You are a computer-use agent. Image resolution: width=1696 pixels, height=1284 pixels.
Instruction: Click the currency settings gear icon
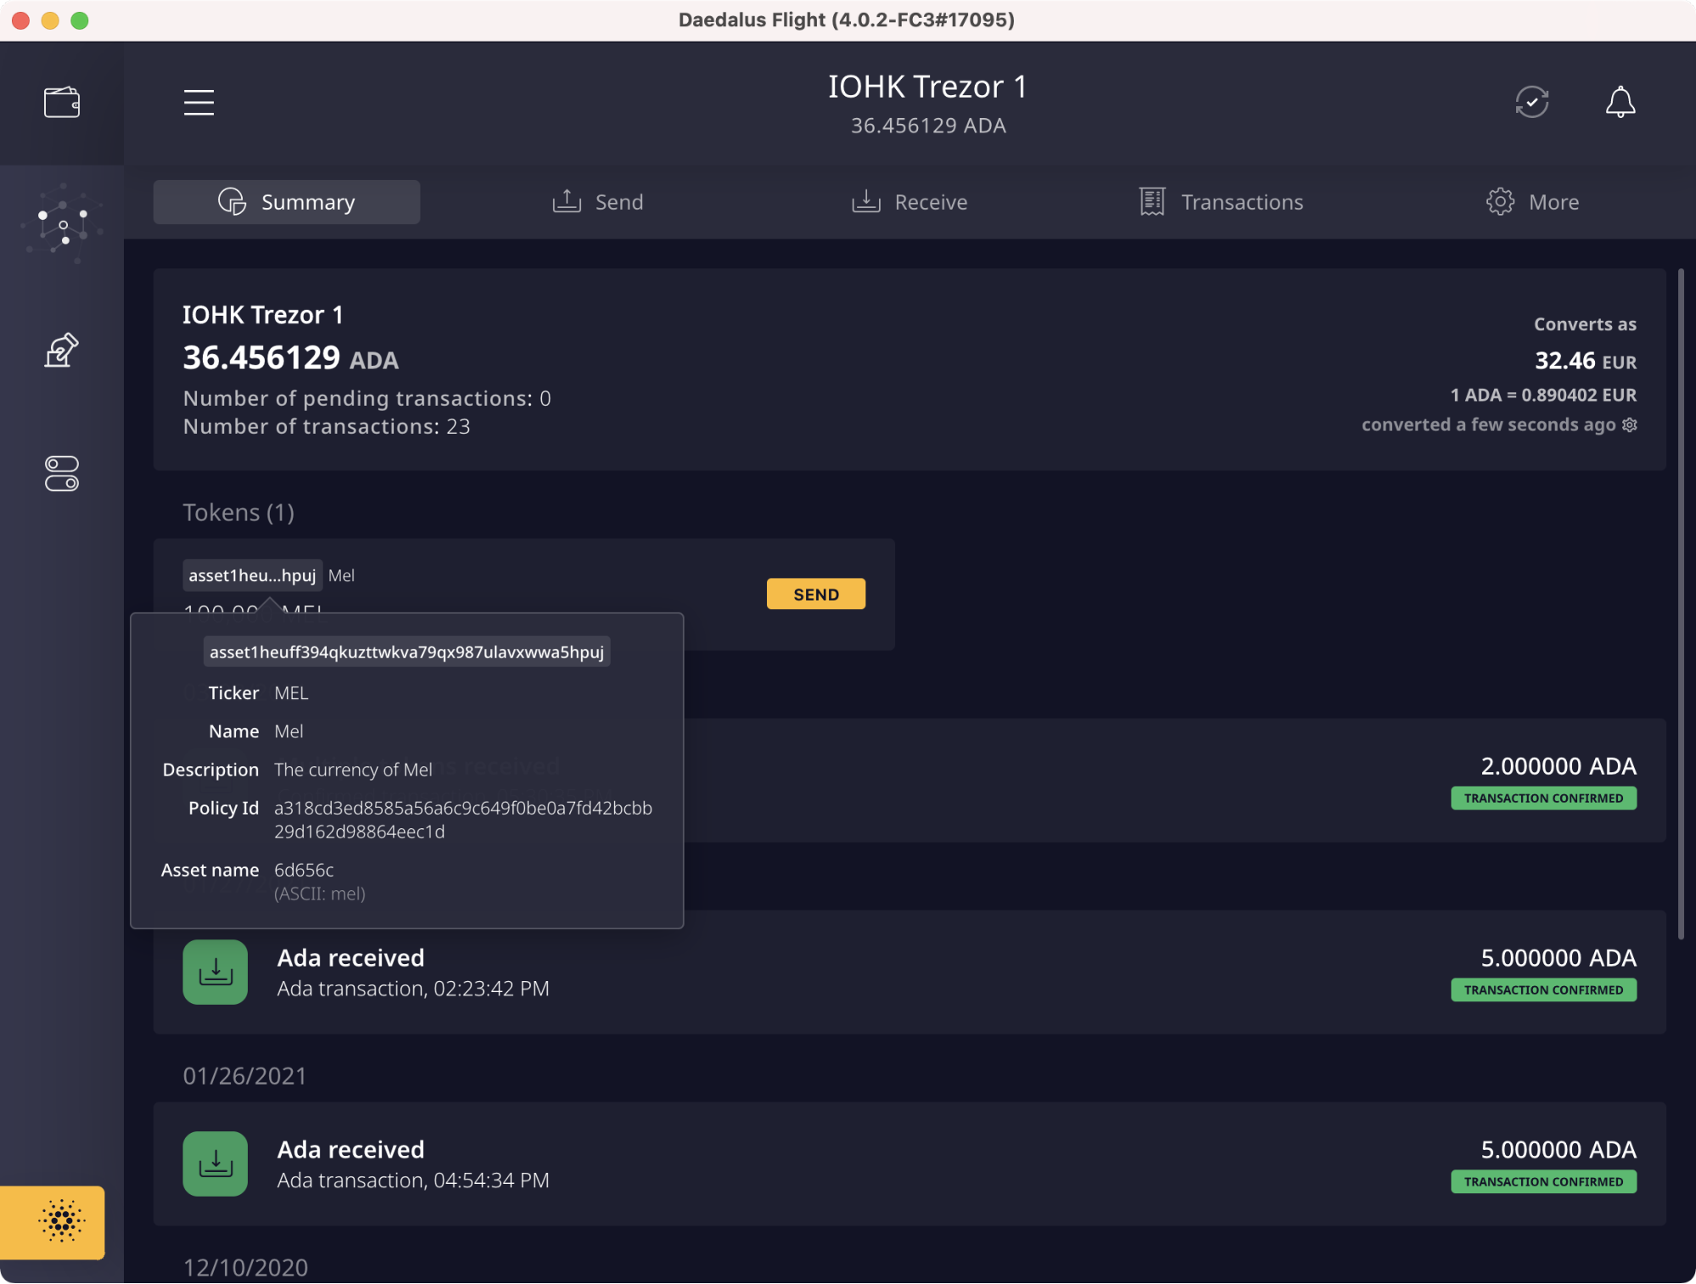pos(1629,424)
